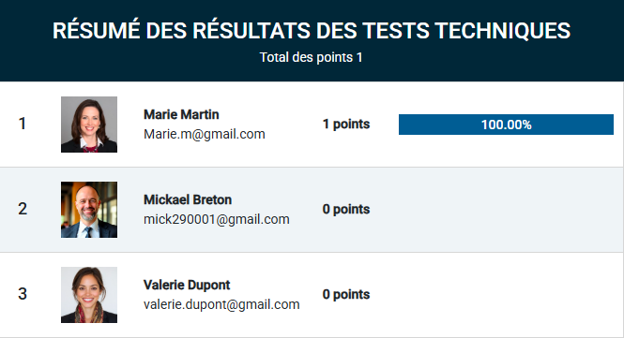Click Marie Martin's 1 points score
The height and width of the screenshot is (338, 624).
(346, 124)
